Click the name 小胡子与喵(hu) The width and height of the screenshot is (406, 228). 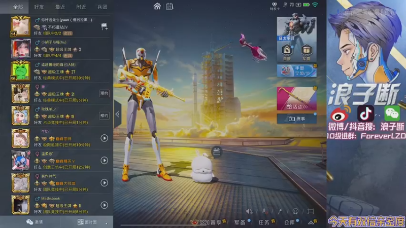(x=54, y=42)
